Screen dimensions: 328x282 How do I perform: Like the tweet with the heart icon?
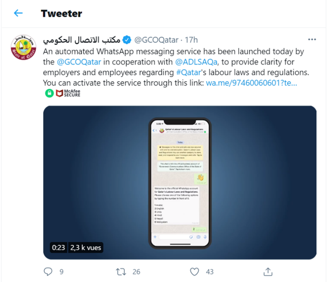[195, 271]
